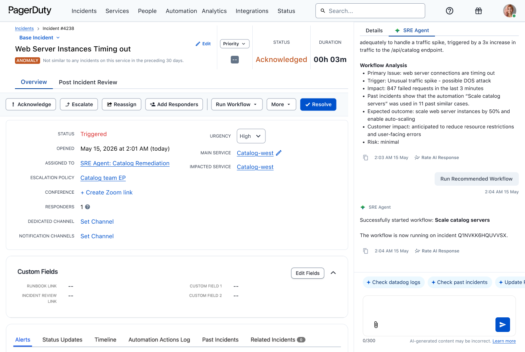Click the pencil icon next to Catalog-west main service
Viewport: 525px width, 352px height.
pyautogui.click(x=279, y=153)
